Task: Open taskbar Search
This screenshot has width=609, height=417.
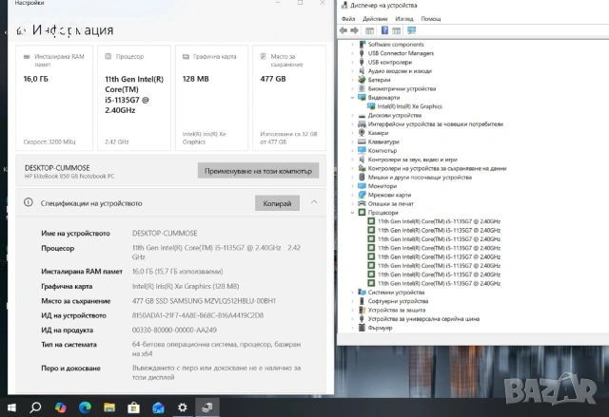Action: (36, 408)
